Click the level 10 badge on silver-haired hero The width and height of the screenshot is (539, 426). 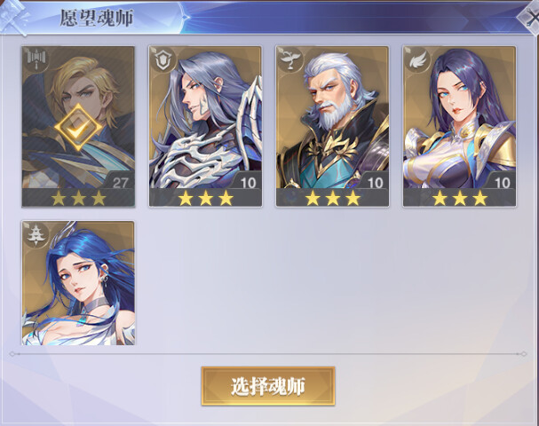[248, 182]
